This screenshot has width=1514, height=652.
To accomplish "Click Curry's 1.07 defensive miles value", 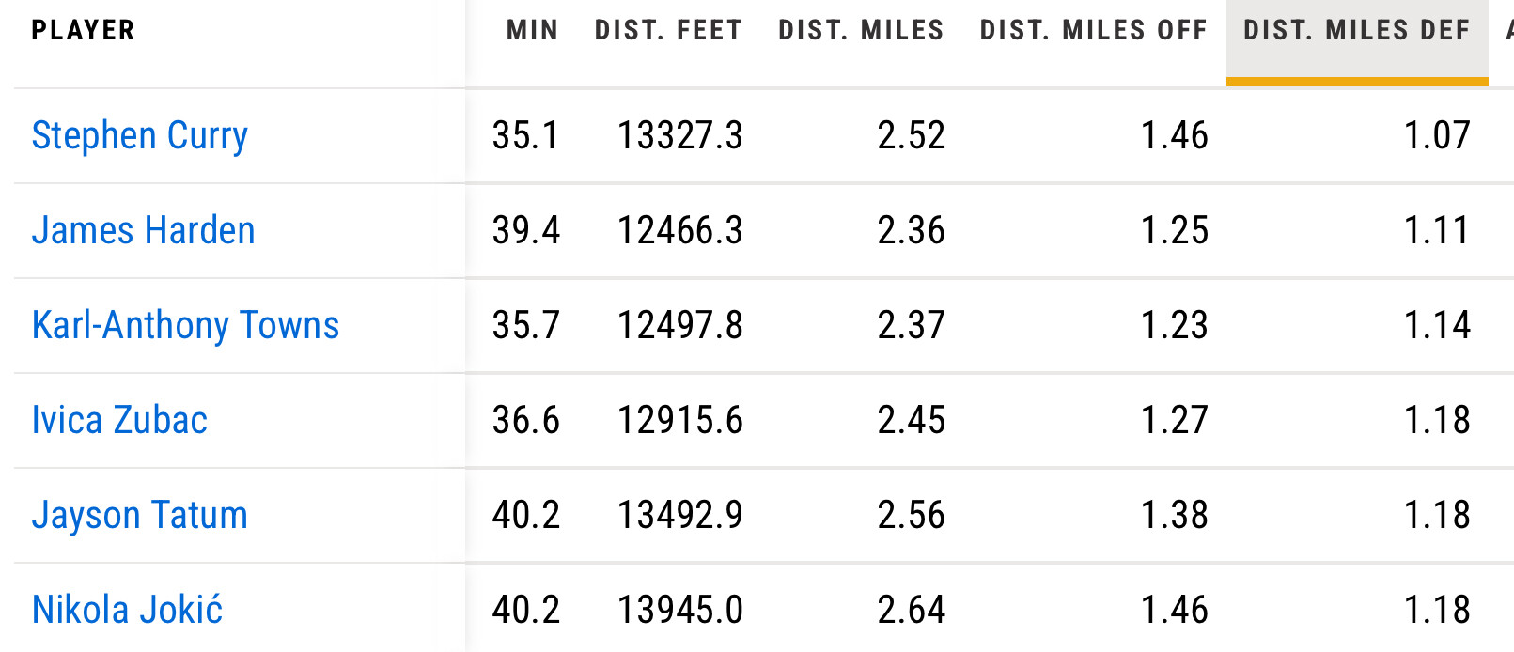I will pos(1436,136).
